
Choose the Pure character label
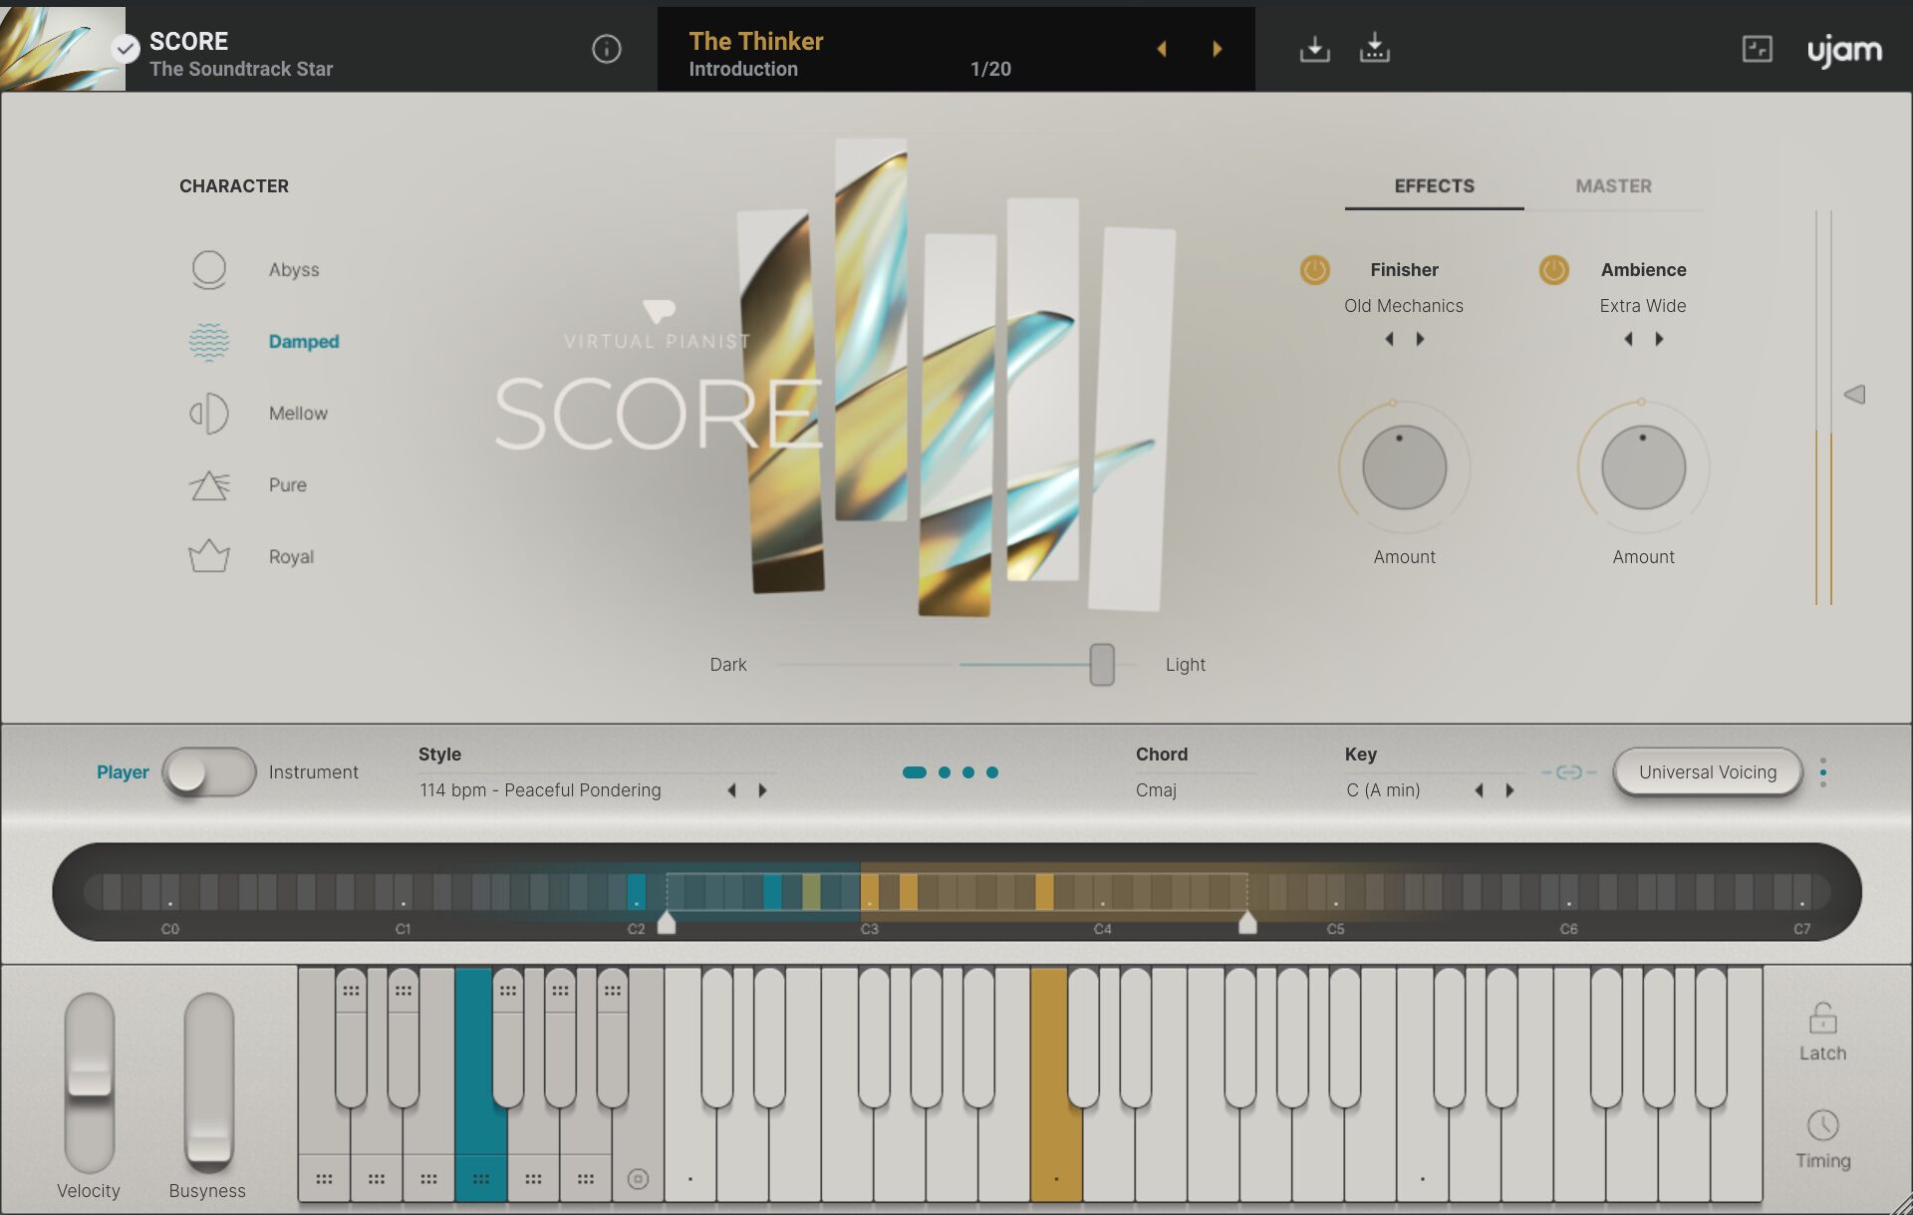pyautogui.click(x=288, y=485)
